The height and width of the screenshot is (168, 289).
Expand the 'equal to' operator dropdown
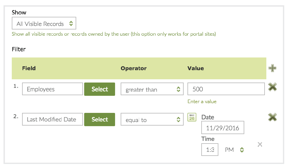point(152,120)
